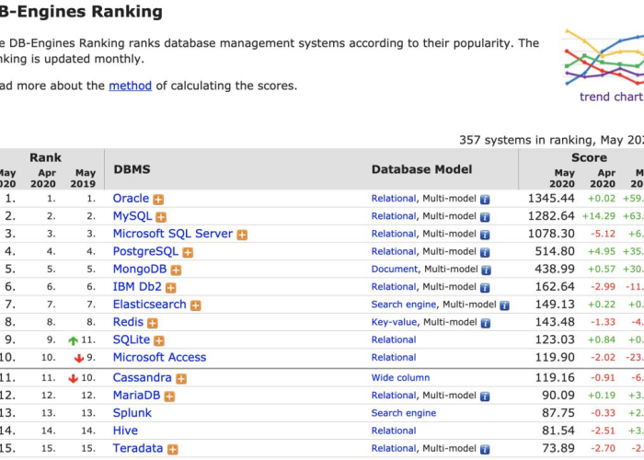Image resolution: width=644 pixels, height=460 pixels.
Task: Click the Teradata score 73.89
Action: [558, 448]
